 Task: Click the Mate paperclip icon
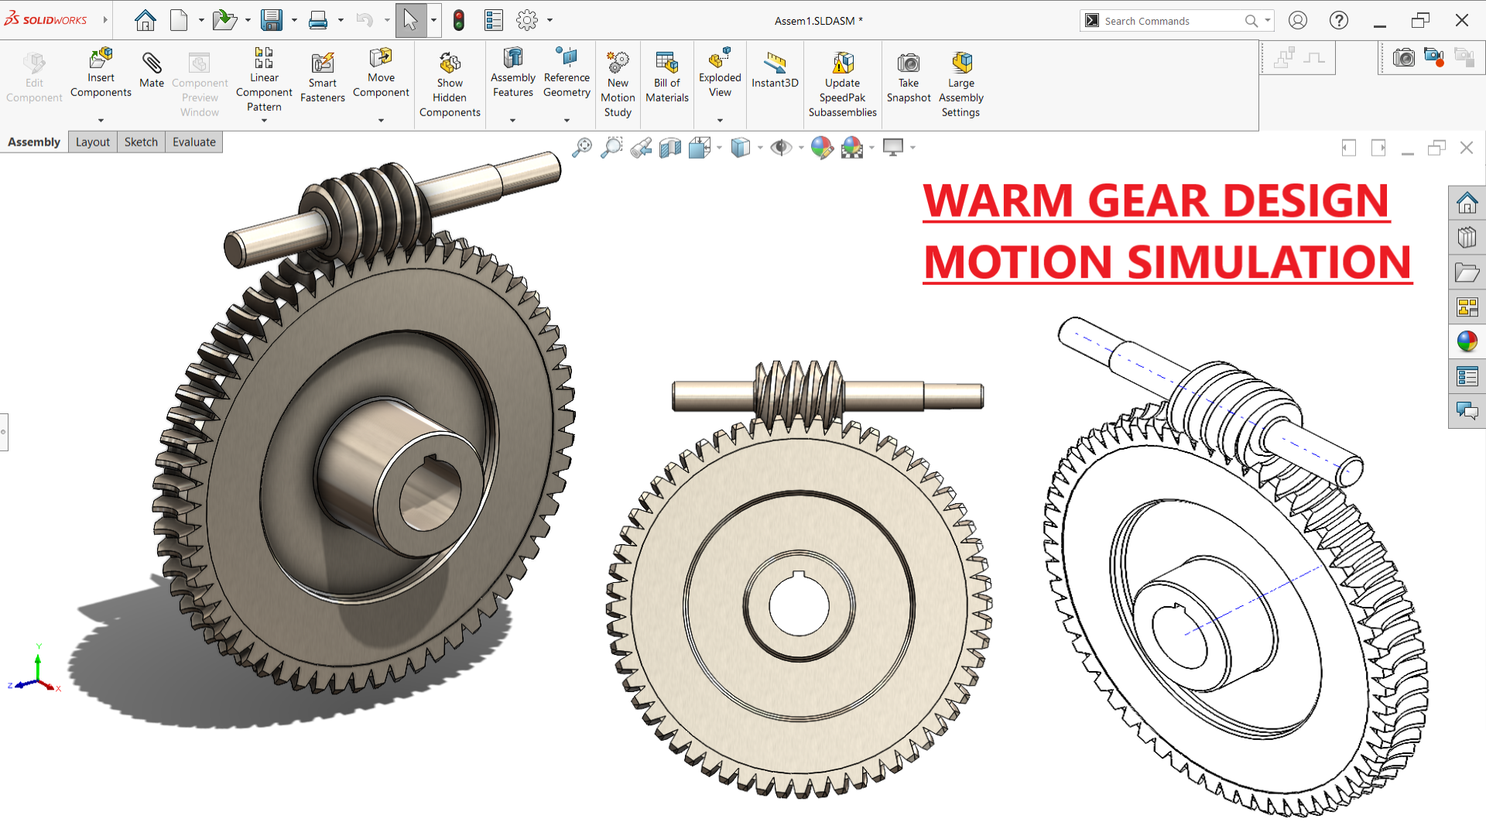pos(152,63)
